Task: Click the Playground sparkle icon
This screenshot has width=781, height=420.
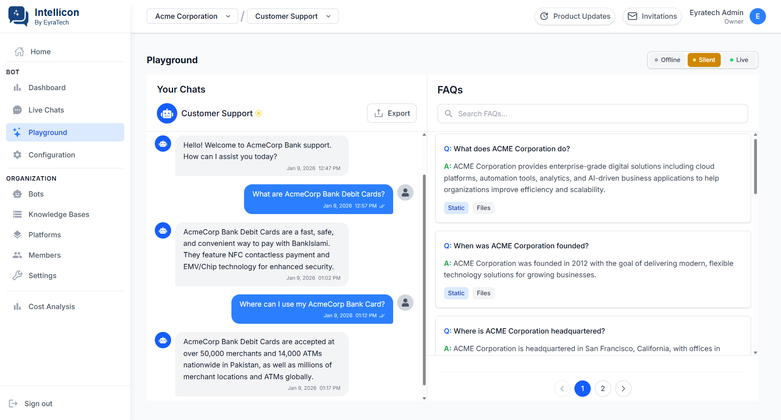Action: click(x=17, y=133)
